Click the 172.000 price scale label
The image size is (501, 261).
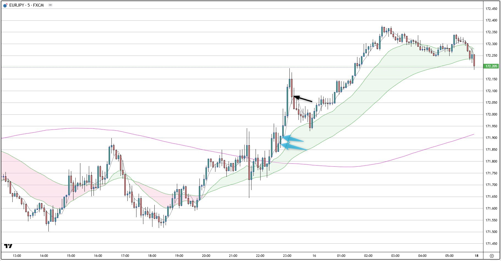tap(491, 114)
